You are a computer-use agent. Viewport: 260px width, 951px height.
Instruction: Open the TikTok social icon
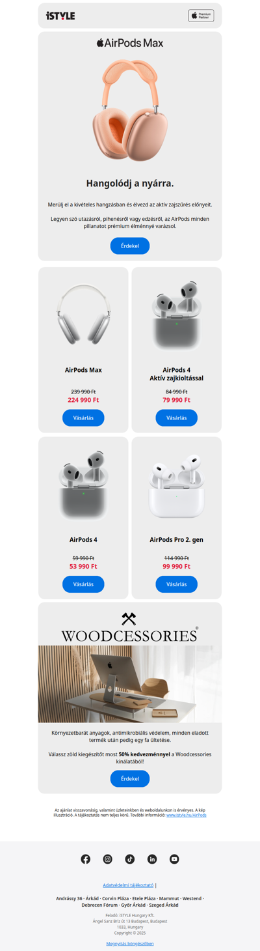(x=130, y=859)
